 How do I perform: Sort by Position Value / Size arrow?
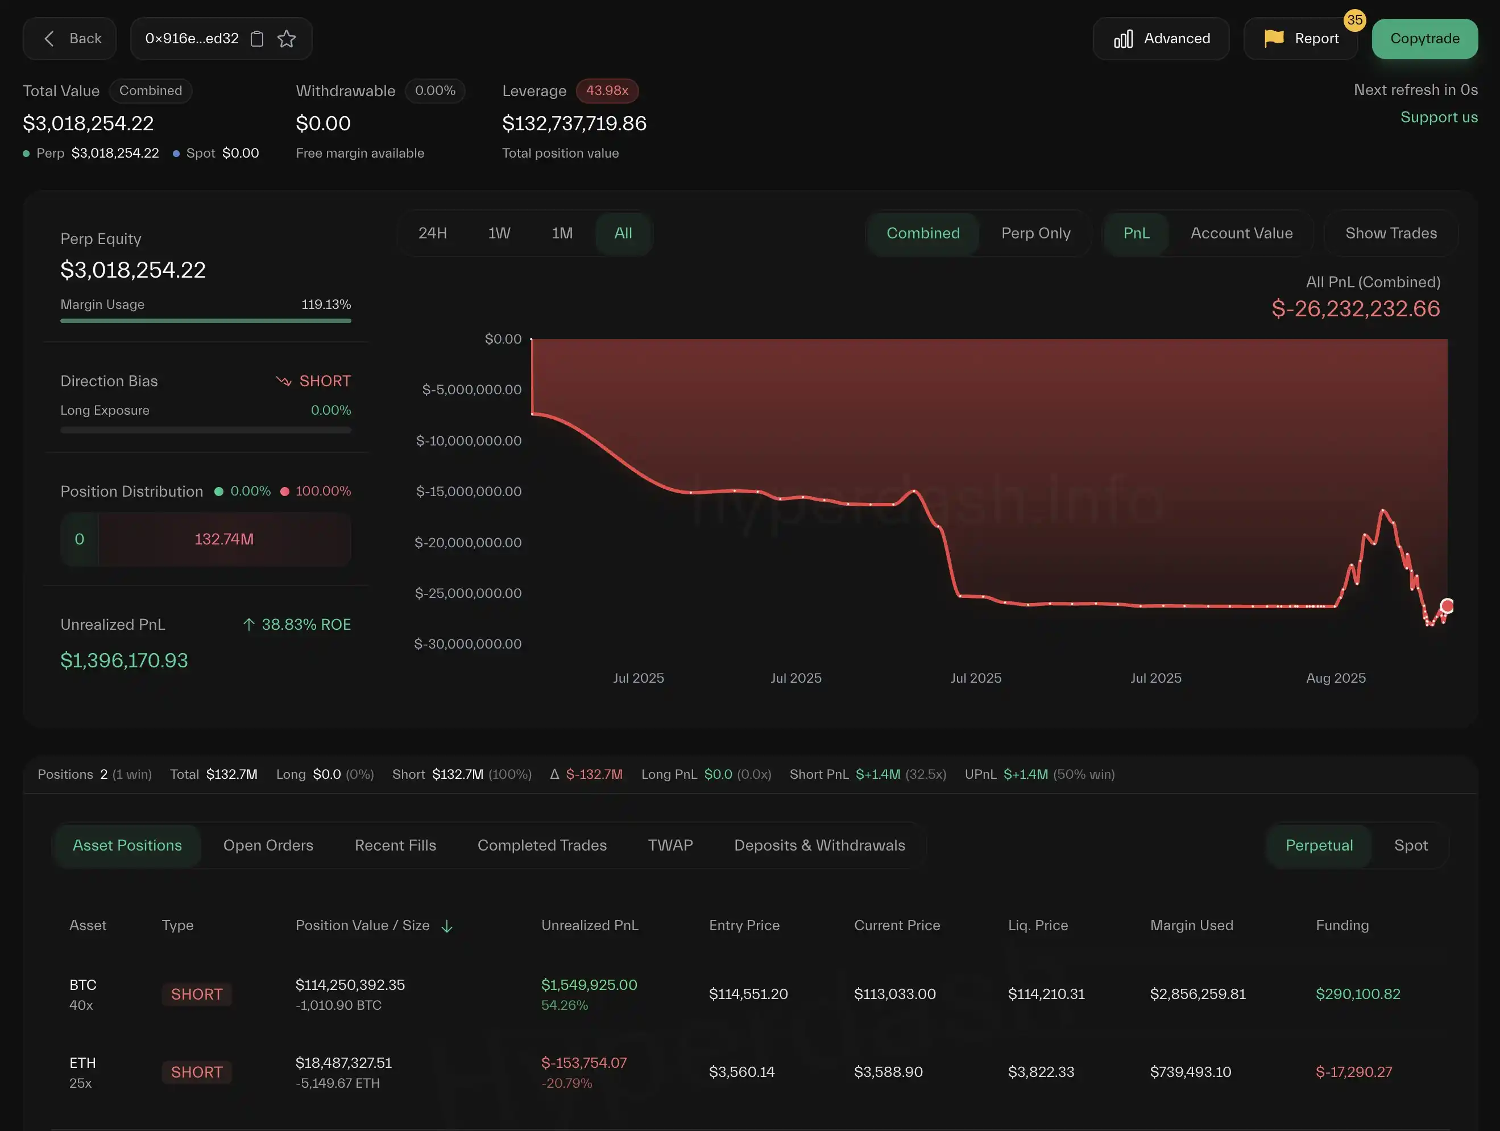(447, 926)
